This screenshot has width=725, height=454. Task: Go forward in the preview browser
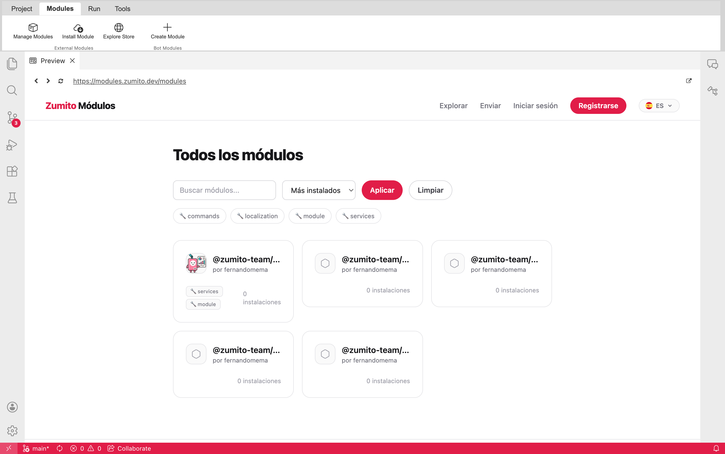48,81
